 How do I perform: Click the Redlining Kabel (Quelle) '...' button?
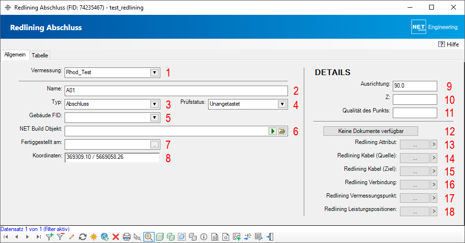(415, 158)
